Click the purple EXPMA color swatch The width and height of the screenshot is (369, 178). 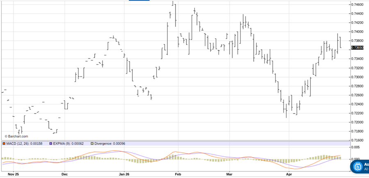click(x=50, y=144)
